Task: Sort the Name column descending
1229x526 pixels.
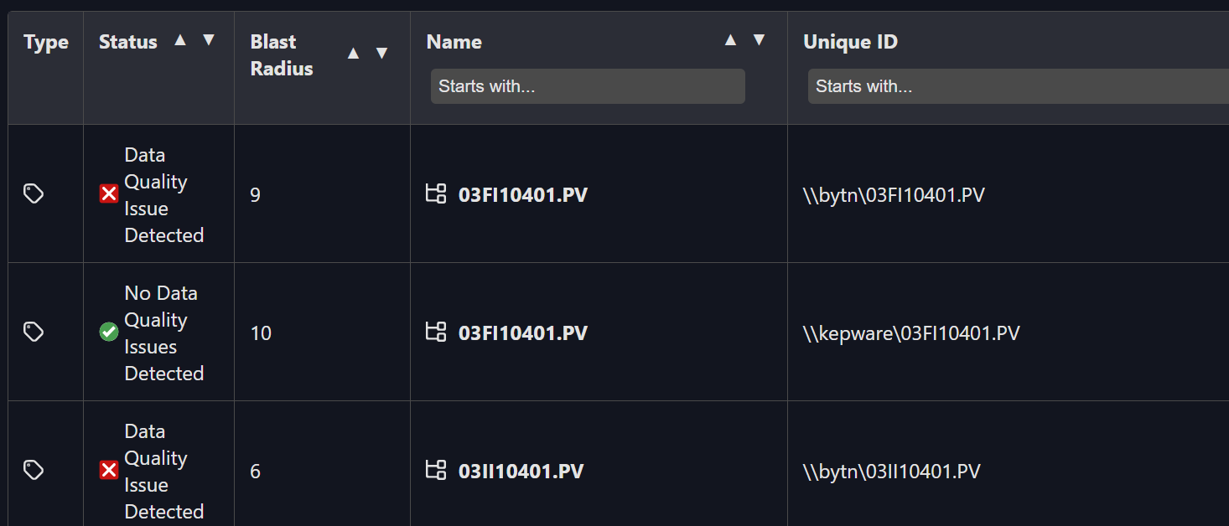Action: point(759,39)
